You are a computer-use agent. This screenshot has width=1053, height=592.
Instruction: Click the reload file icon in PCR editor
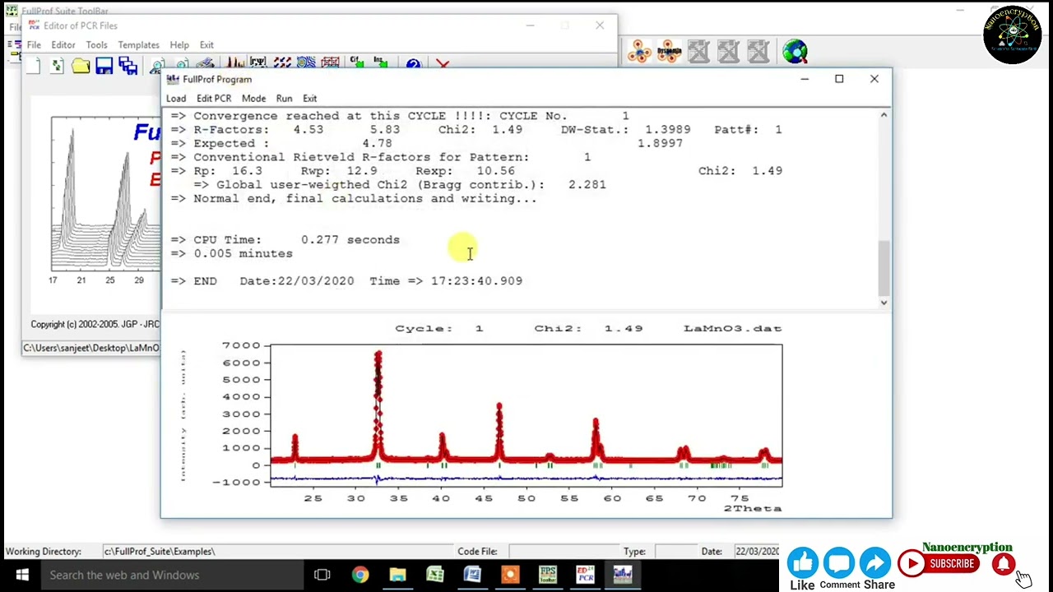[57, 66]
